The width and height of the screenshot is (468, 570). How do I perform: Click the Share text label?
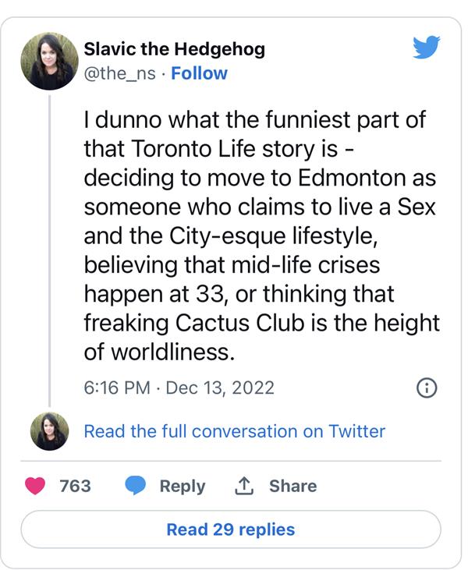point(292,486)
